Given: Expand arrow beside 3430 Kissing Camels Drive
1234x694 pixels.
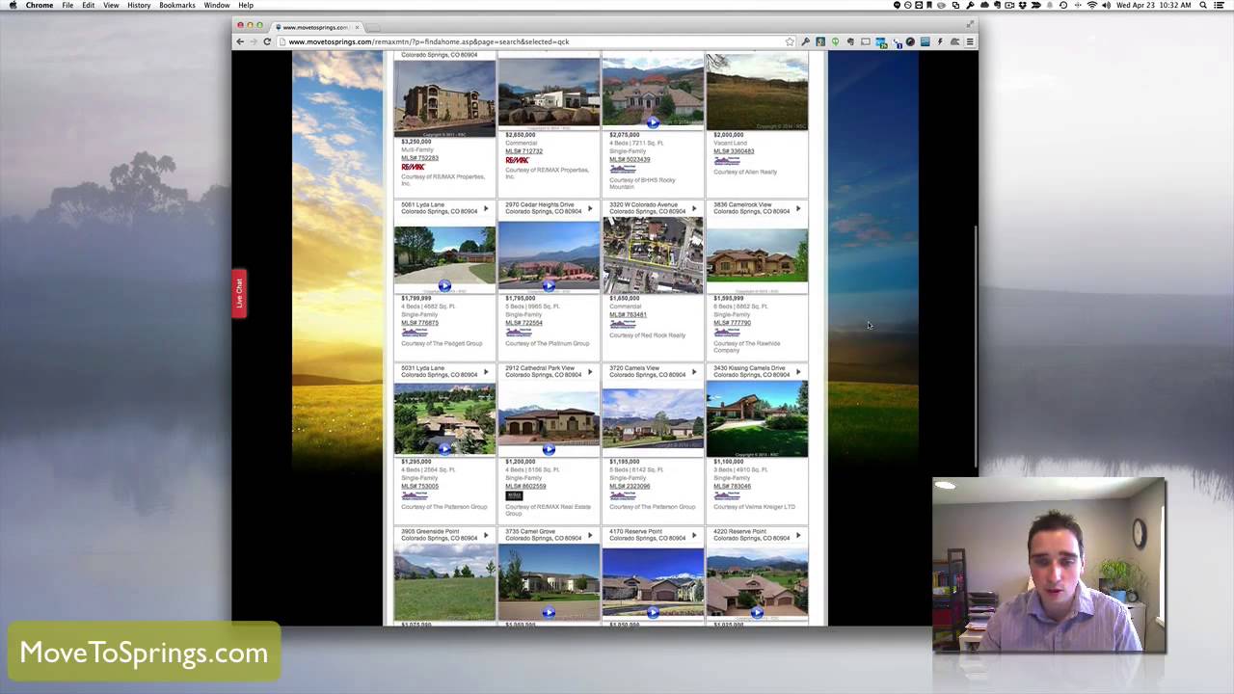Looking at the screenshot, I should pos(798,371).
